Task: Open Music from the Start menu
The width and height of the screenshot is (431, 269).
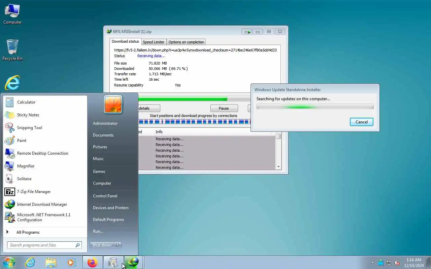Action: (98, 159)
